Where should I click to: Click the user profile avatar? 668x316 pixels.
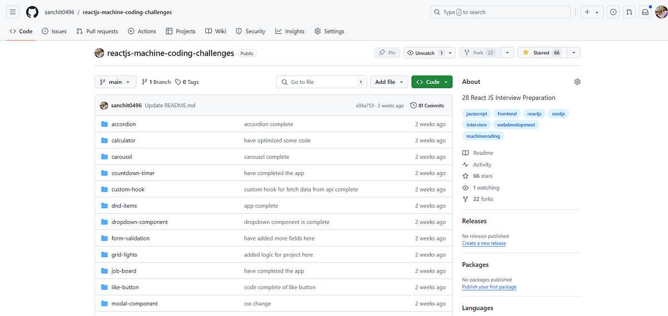coord(661,12)
